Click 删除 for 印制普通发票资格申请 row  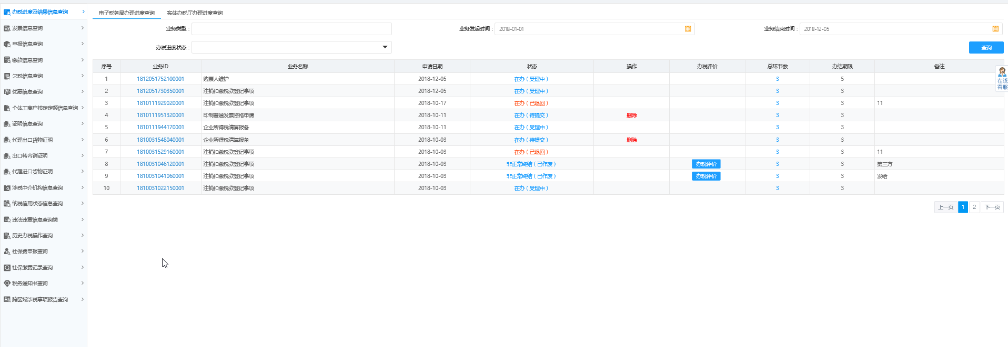(631, 115)
